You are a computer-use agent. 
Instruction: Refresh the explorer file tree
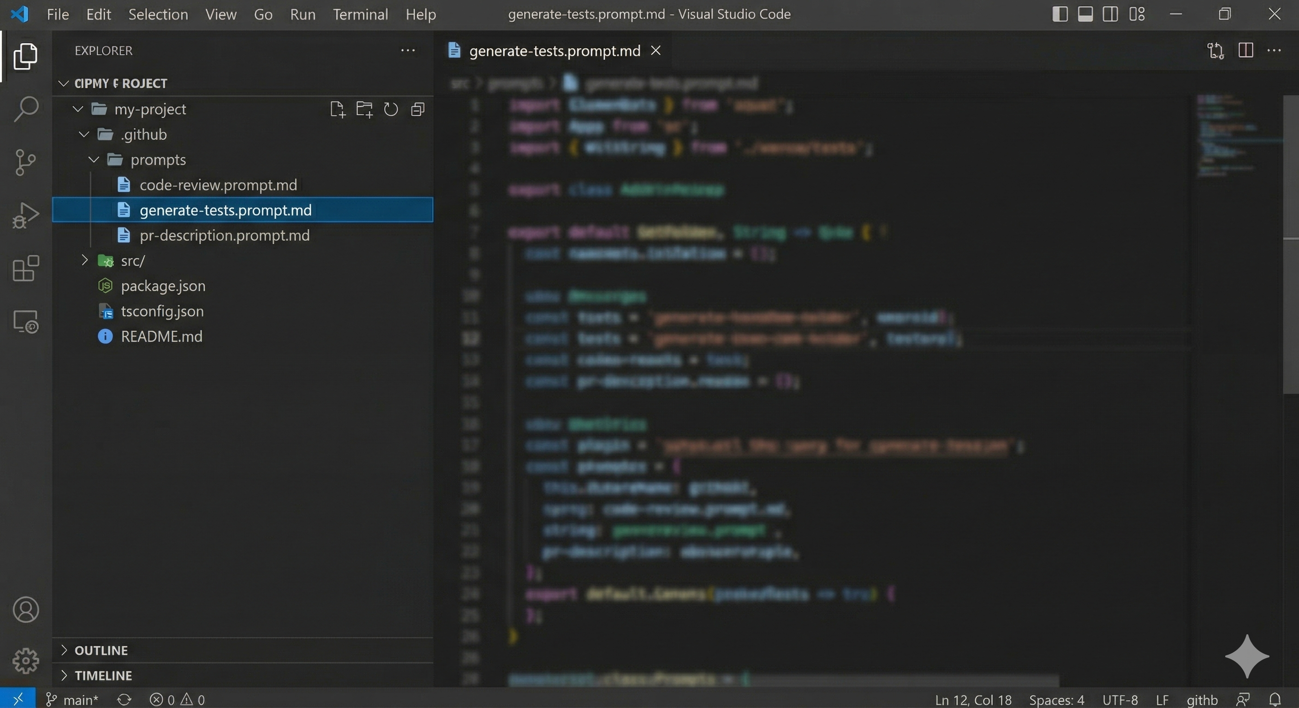pos(391,109)
